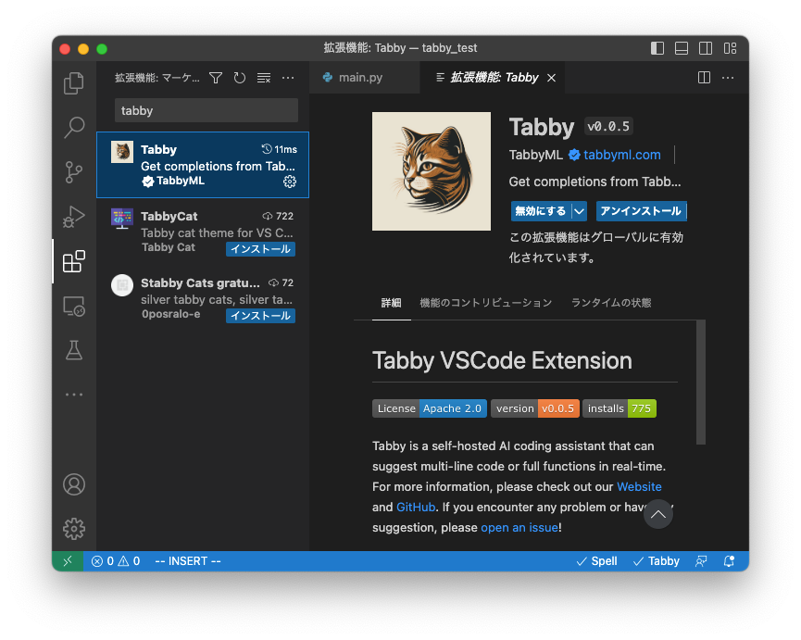Click the License Apache 2.0 badge
This screenshot has height=640, width=801.
coord(429,408)
